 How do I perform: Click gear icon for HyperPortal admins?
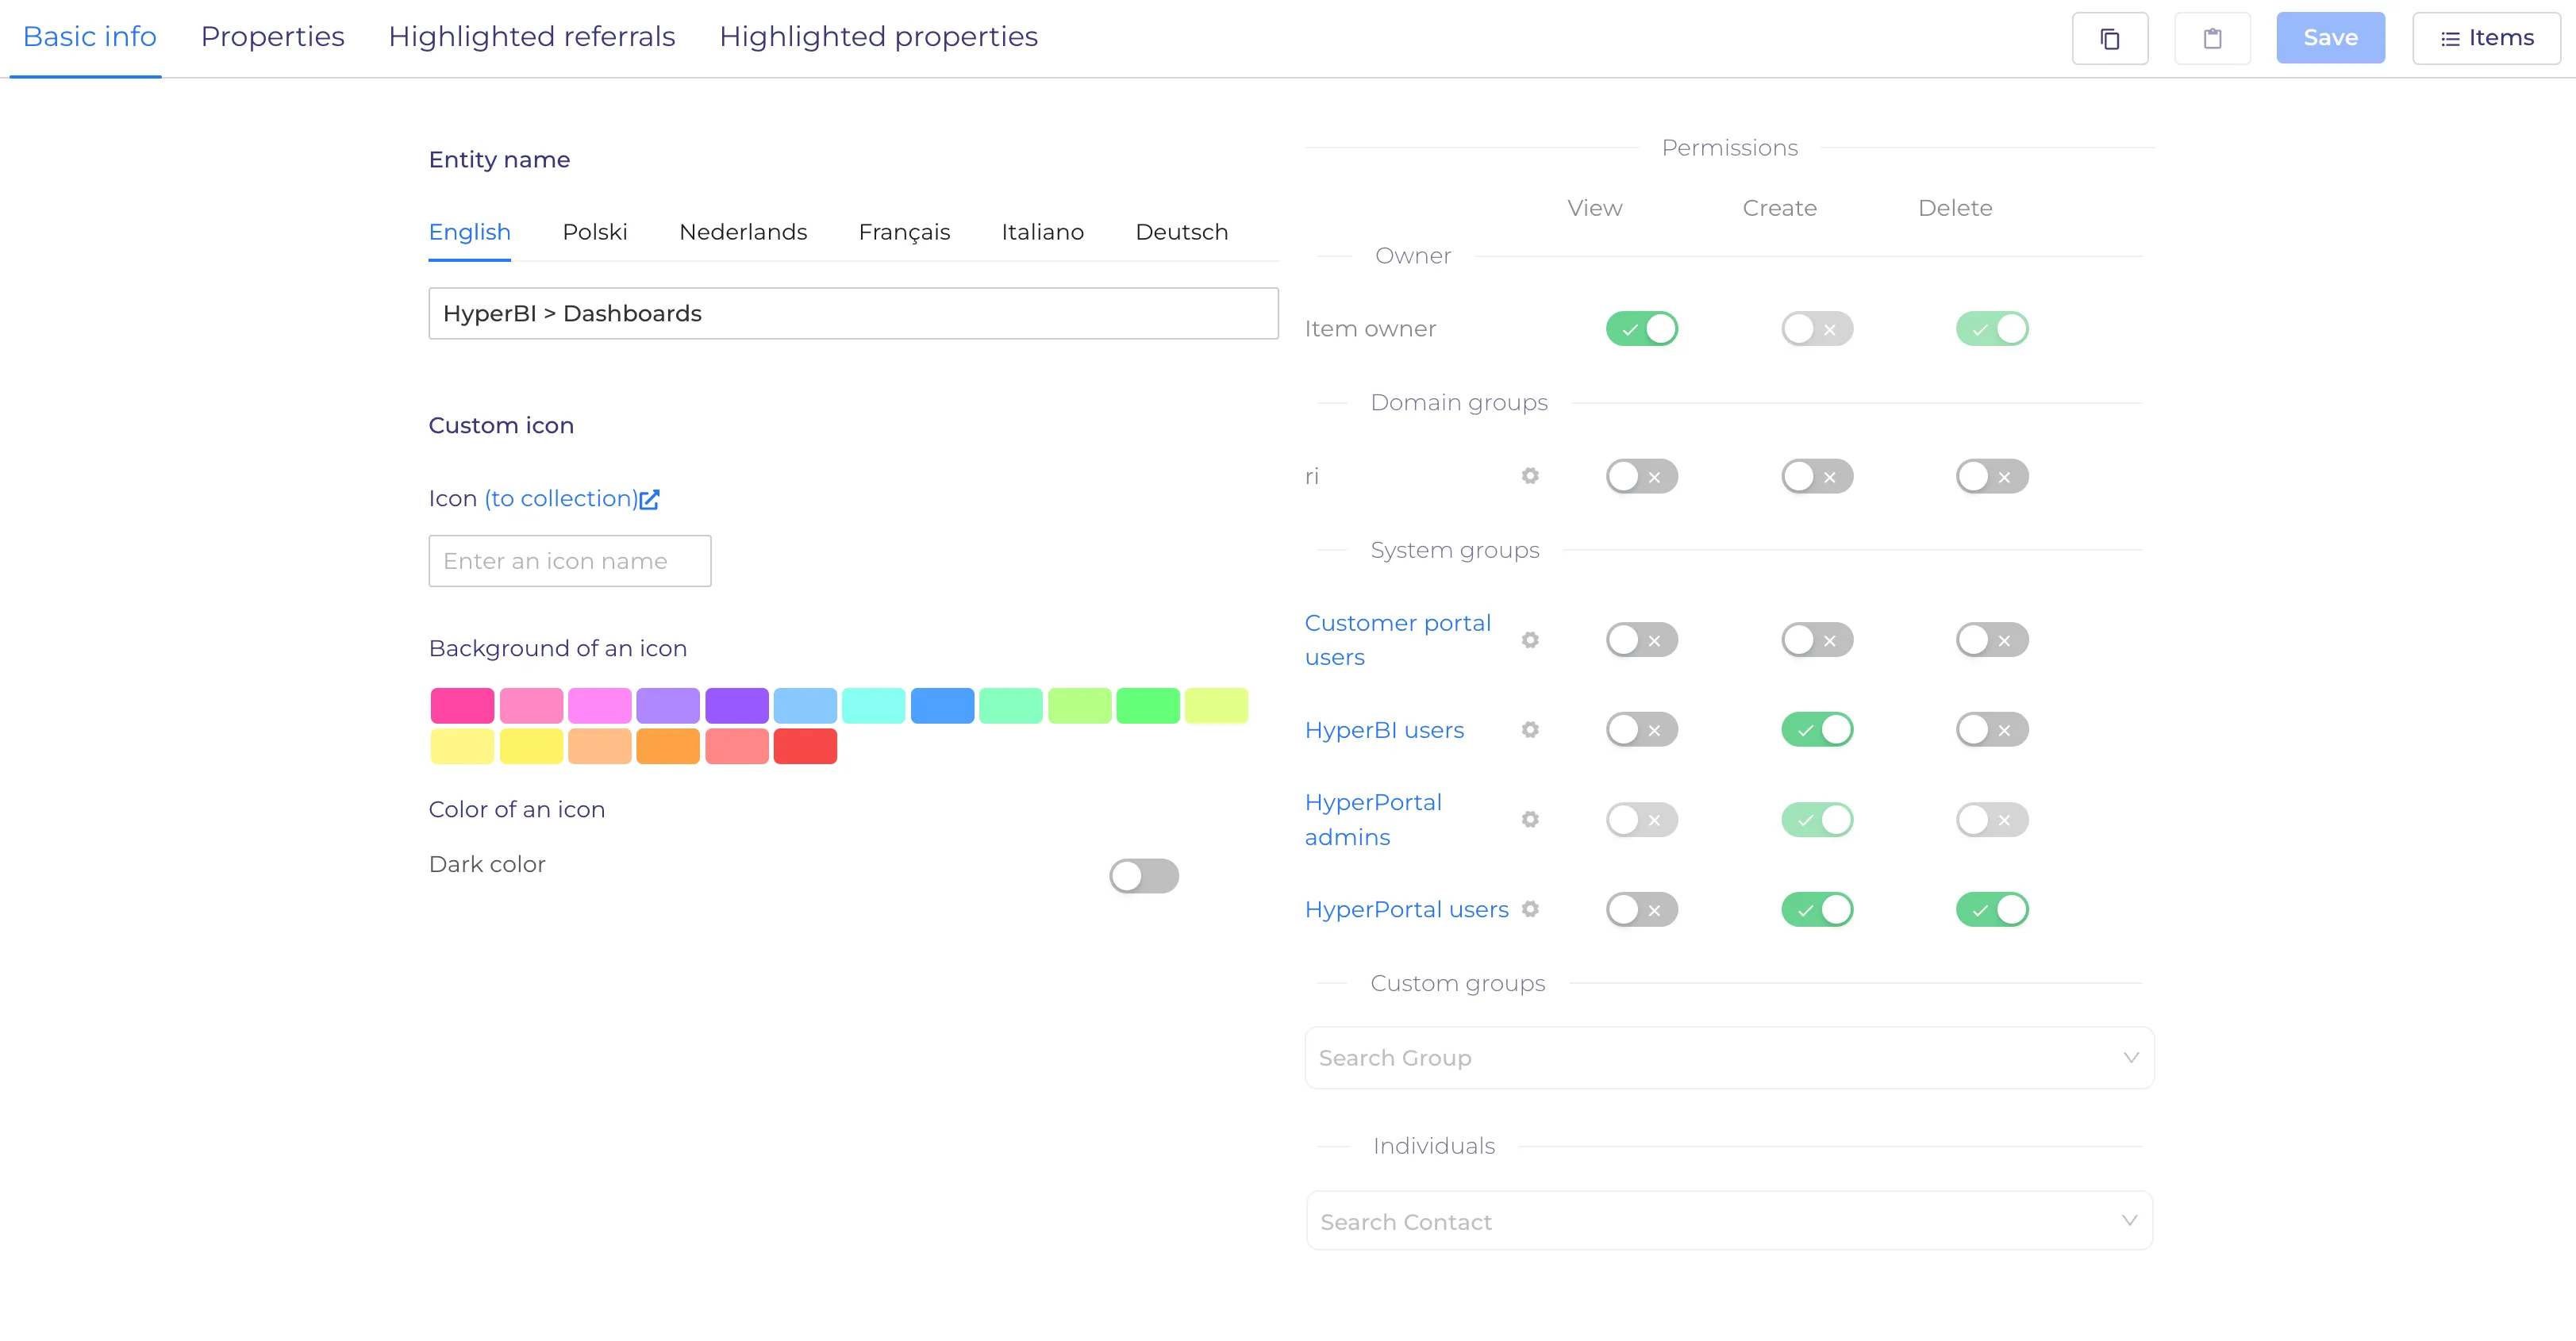click(1530, 820)
